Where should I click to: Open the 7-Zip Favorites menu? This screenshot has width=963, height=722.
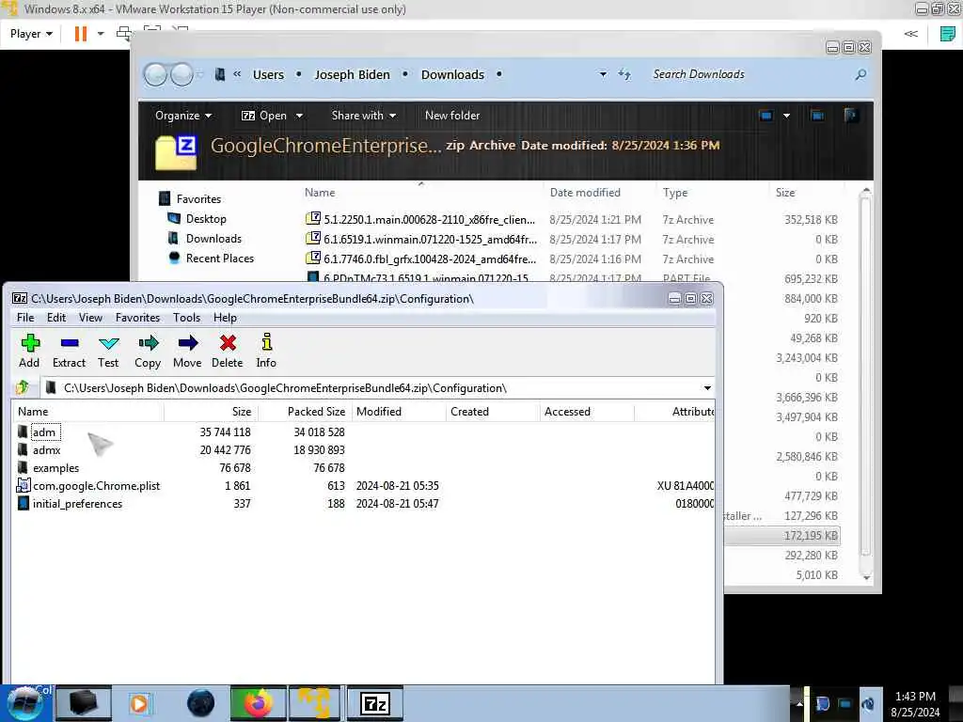point(137,318)
